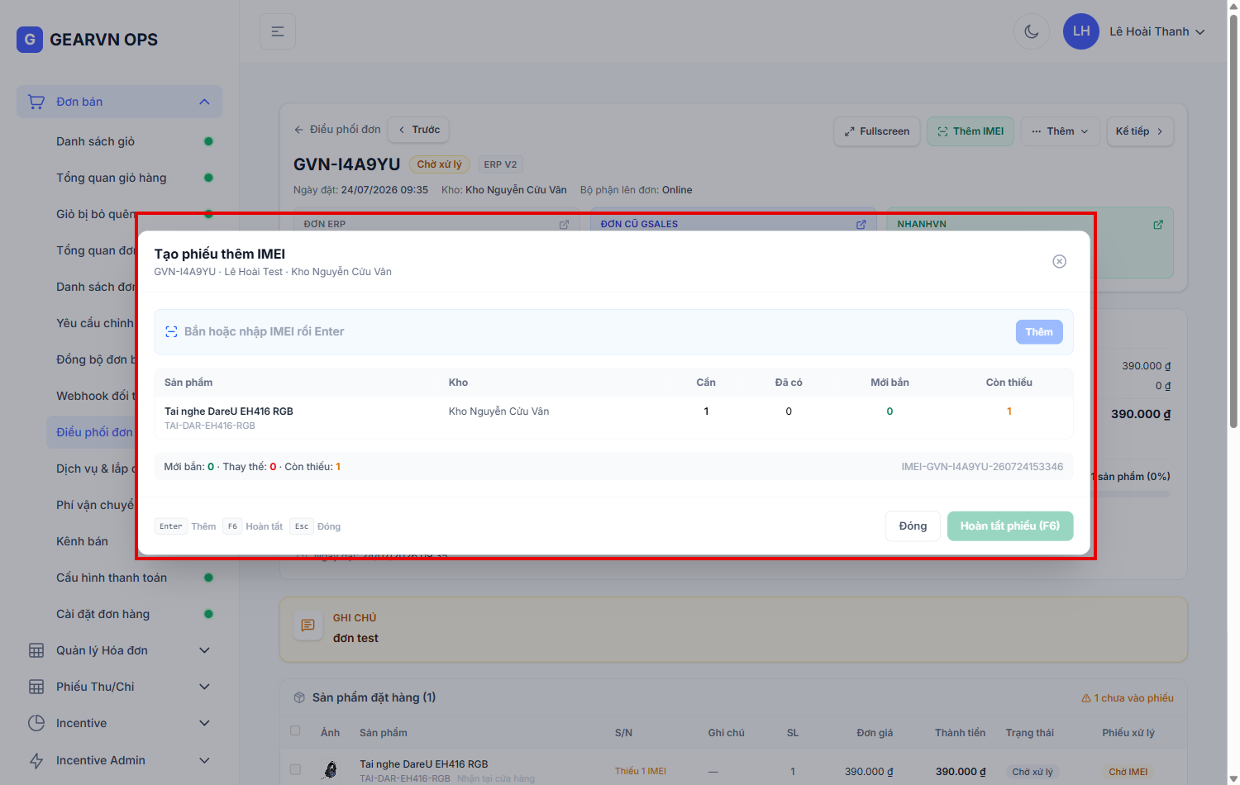Toggle select-all checkbox in product table header
The height and width of the screenshot is (785, 1240).
295,730
